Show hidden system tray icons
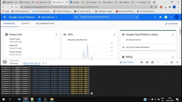Screen dimensions: 182x102 149,99
